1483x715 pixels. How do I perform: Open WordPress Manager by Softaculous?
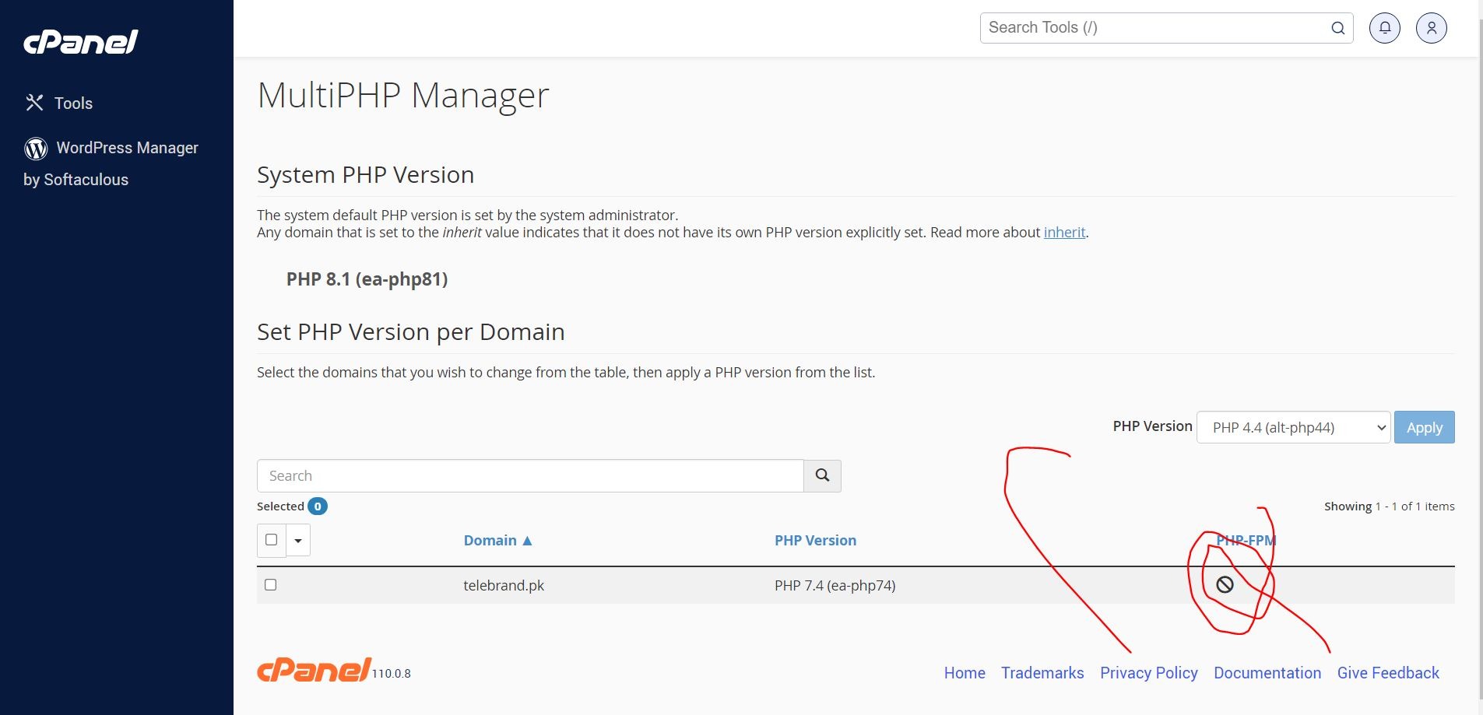pos(127,148)
